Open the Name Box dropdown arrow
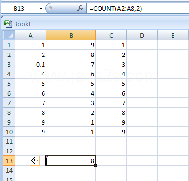 click(41, 9)
